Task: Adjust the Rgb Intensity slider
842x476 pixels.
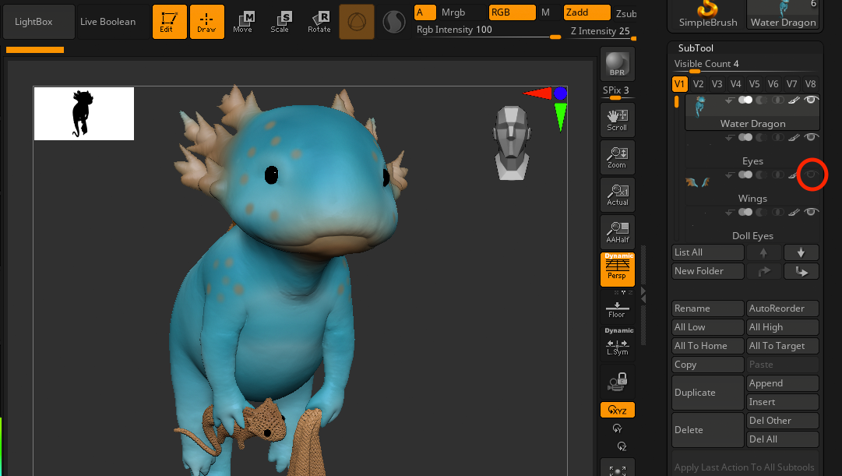Action: tap(488, 31)
